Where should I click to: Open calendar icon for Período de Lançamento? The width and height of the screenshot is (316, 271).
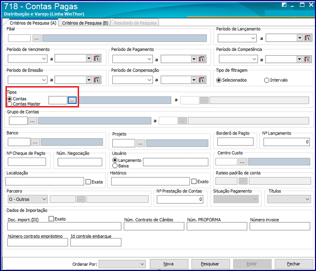click(308, 38)
